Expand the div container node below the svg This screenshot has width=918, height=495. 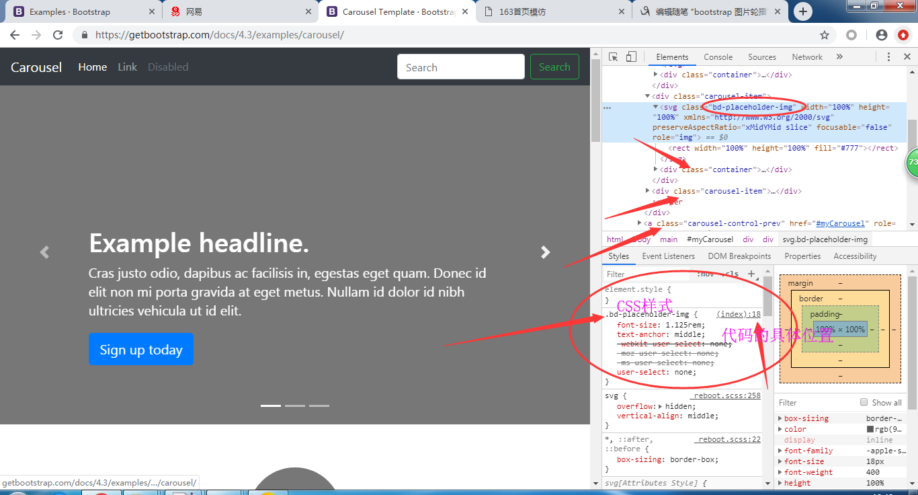pyautogui.click(x=656, y=169)
